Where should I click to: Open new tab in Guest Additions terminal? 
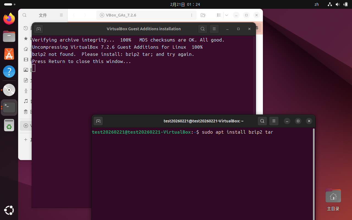pyautogui.click(x=38, y=29)
